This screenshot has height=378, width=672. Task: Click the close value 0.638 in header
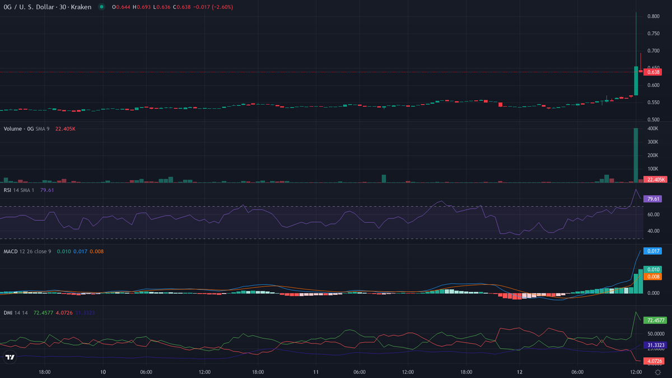184,7
